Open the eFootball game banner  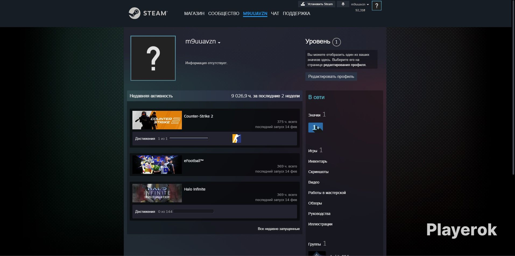coord(157,165)
